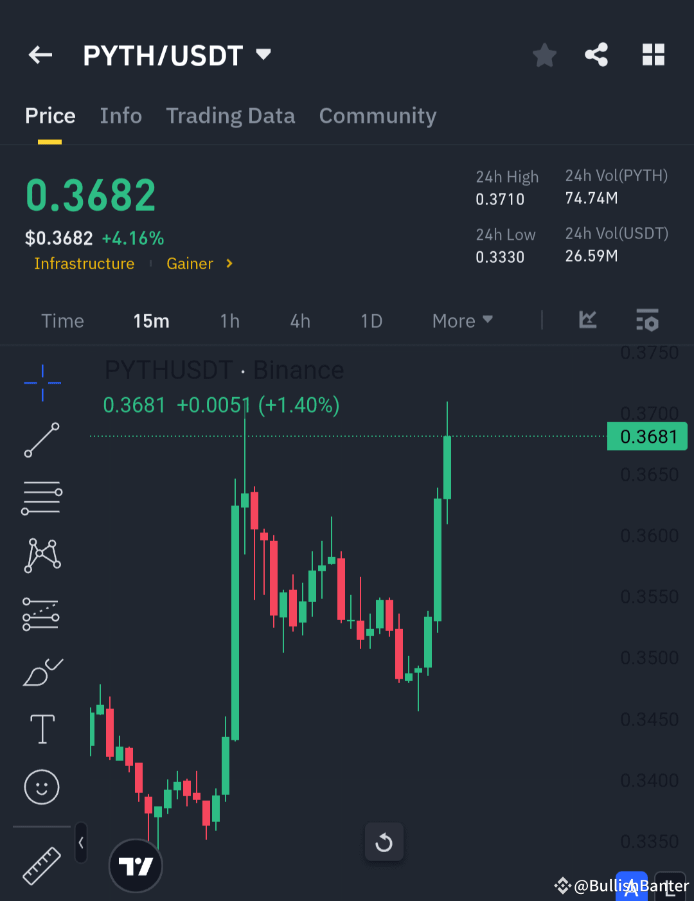Viewport: 694px width, 901px height.
Task: Open the Gainer category link
Action: click(x=190, y=263)
